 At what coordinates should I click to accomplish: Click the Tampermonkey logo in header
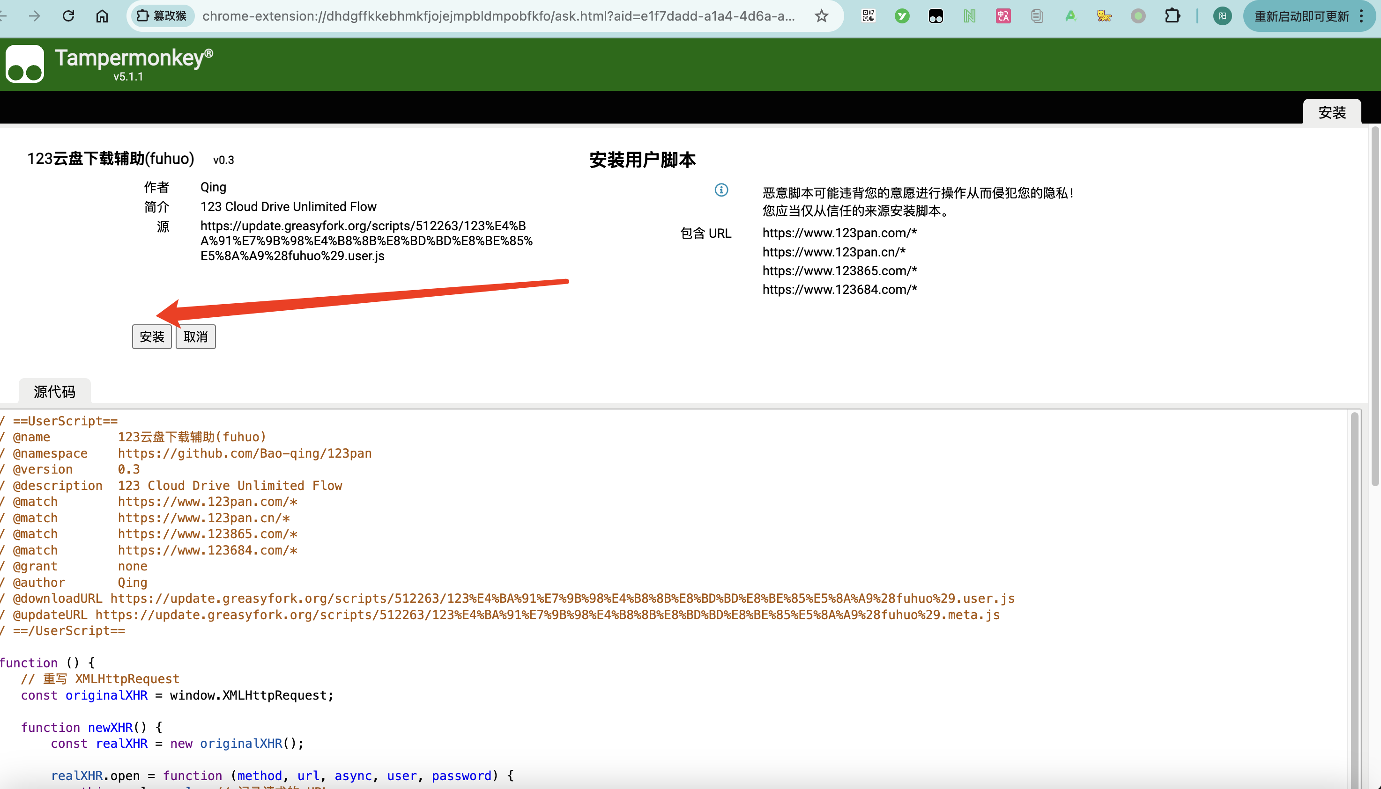[x=25, y=64]
